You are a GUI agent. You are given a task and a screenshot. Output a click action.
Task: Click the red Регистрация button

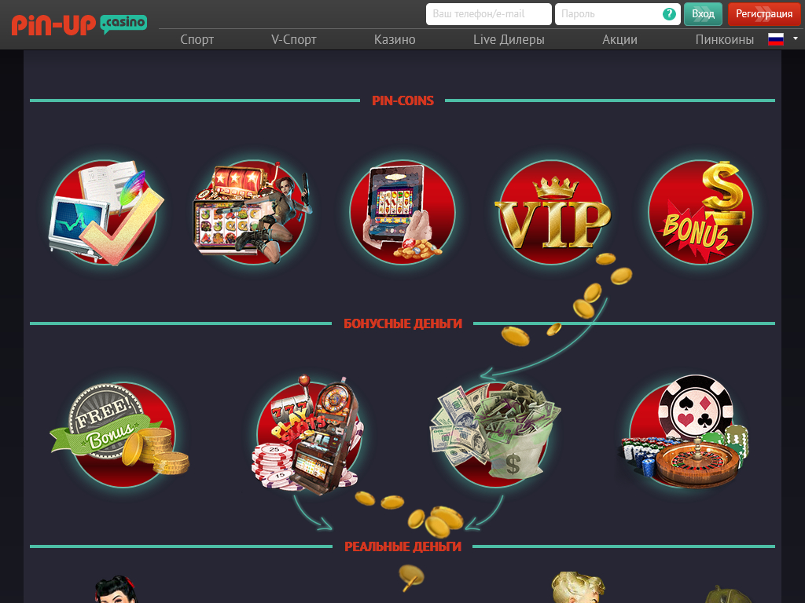(x=764, y=14)
